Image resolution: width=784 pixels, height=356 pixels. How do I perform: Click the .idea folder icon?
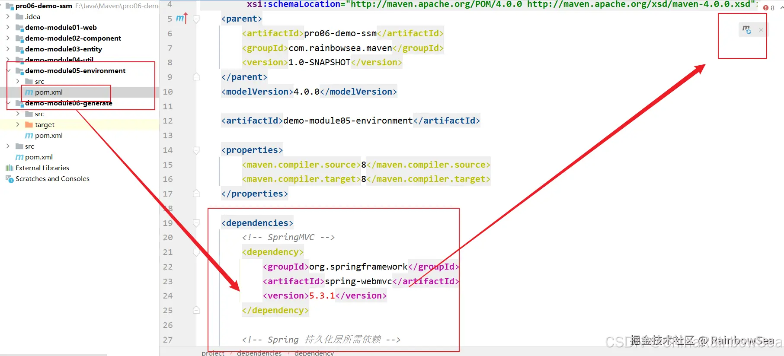tap(19, 16)
